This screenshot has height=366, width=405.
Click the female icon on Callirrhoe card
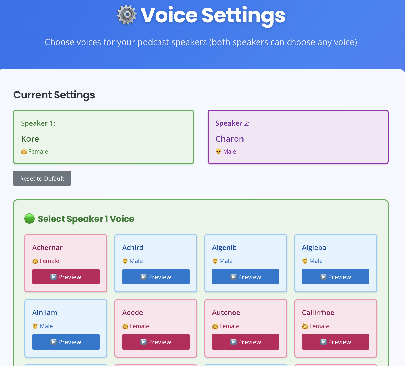tap(305, 326)
